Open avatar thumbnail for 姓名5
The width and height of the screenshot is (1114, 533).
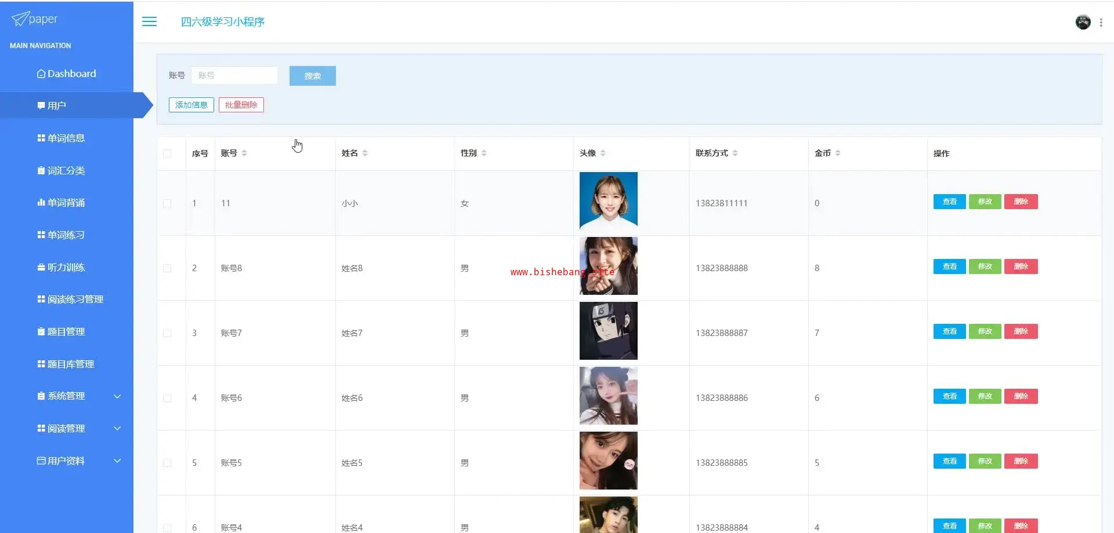(x=609, y=461)
